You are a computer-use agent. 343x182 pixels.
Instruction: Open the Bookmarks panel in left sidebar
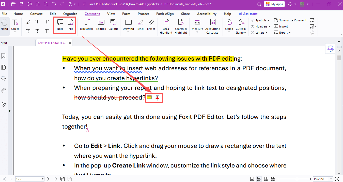click(4, 56)
